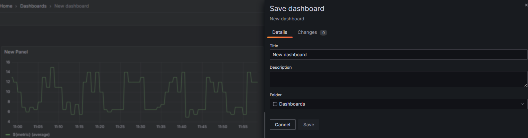The image size is (528, 138).
Task: Close the Save dashboard drawer
Action: coord(526,5)
